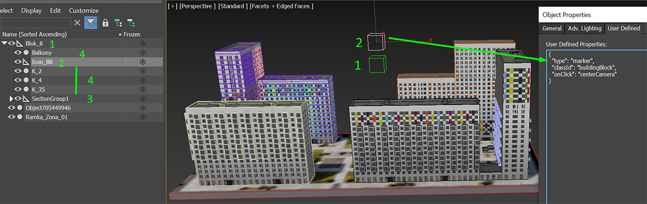Select the Balkony row by its name
The height and width of the screenshot is (204, 647).
[42, 53]
